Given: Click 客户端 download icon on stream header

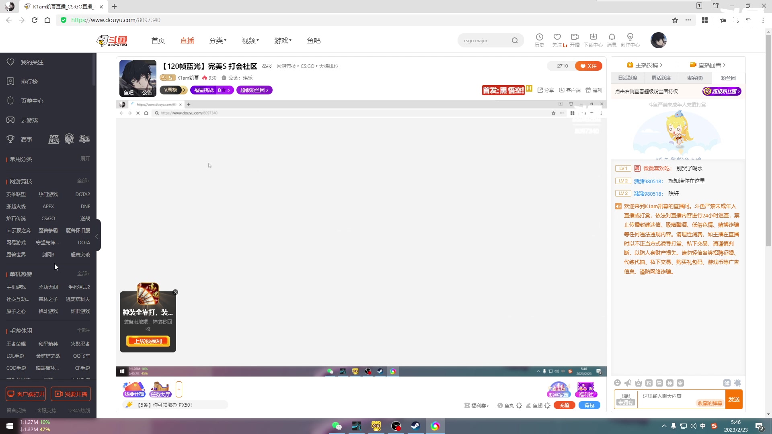Looking at the screenshot, I should pos(570,90).
